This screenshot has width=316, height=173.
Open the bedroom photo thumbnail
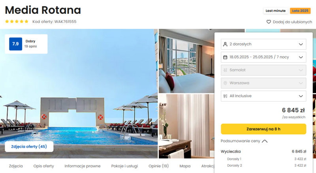click(x=186, y=61)
